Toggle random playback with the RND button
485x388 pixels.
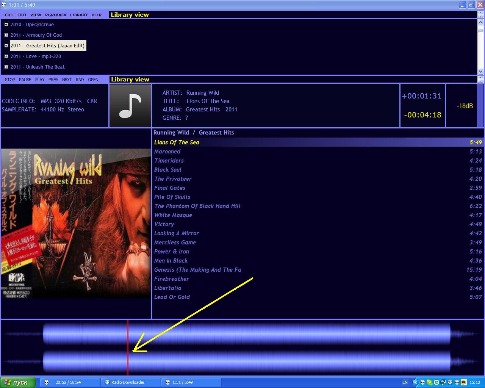(80, 80)
